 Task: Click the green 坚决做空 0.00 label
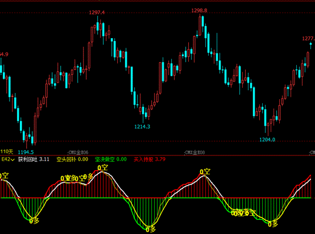(111, 159)
